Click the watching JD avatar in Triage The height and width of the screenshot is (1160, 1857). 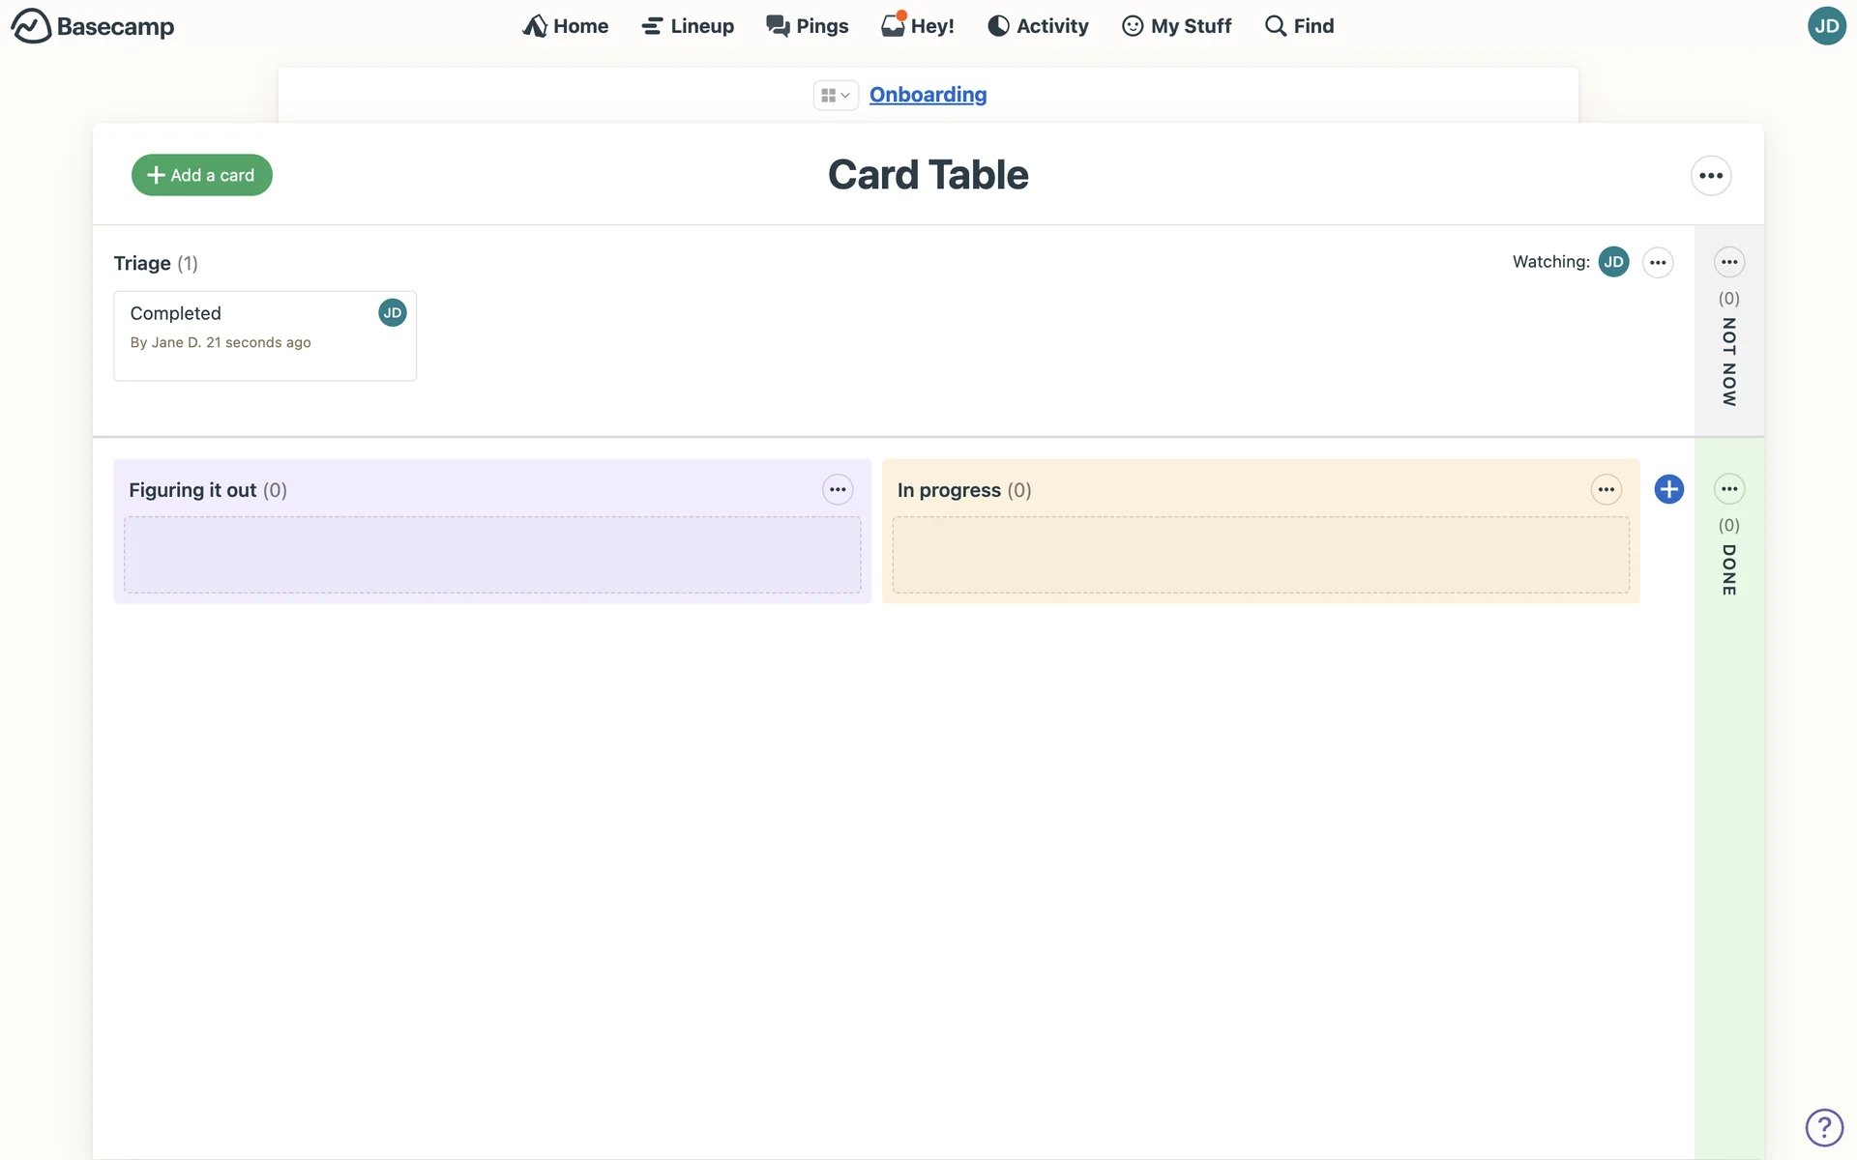[1613, 262]
